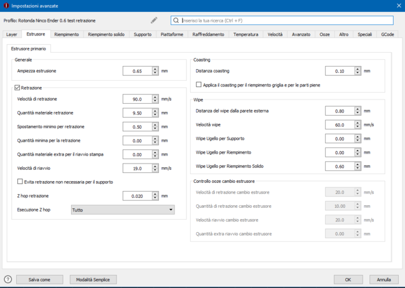
Task: Enable Evita retrazione non necessaria per il supporto
Action: [x=21, y=182]
